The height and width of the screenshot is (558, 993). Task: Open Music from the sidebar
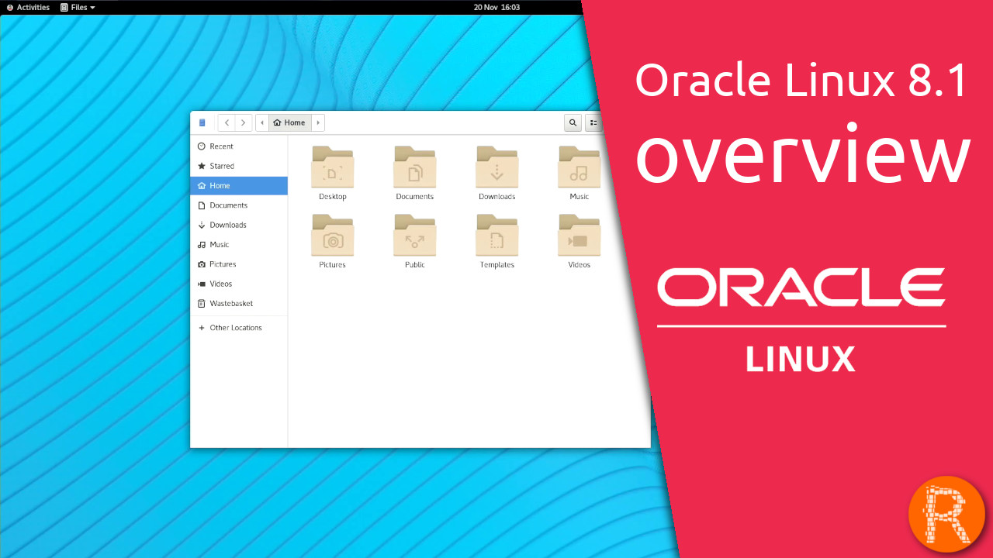pyautogui.click(x=239, y=245)
